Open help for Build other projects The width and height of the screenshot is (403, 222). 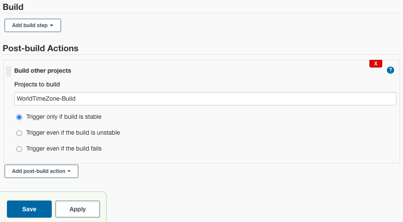click(390, 70)
